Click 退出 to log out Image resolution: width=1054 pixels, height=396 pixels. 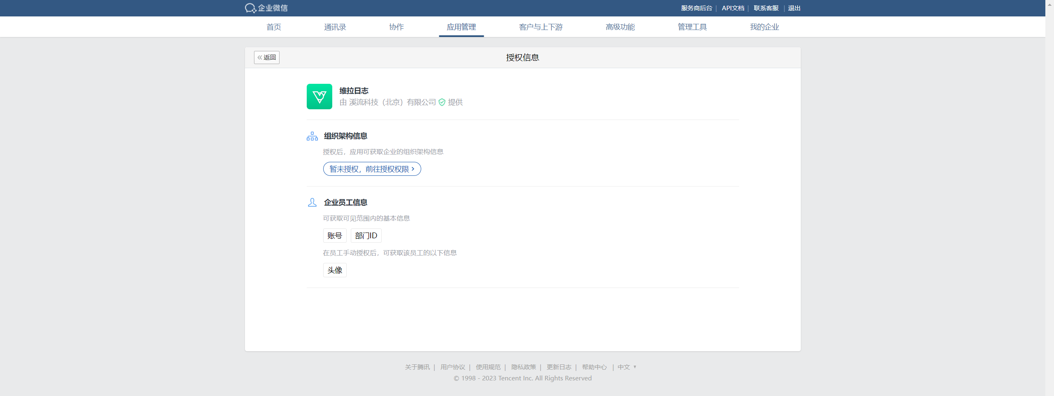(x=794, y=8)
